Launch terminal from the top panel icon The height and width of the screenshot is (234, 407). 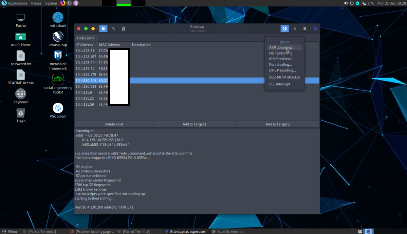pyautogui.click(x=69, y=3)
